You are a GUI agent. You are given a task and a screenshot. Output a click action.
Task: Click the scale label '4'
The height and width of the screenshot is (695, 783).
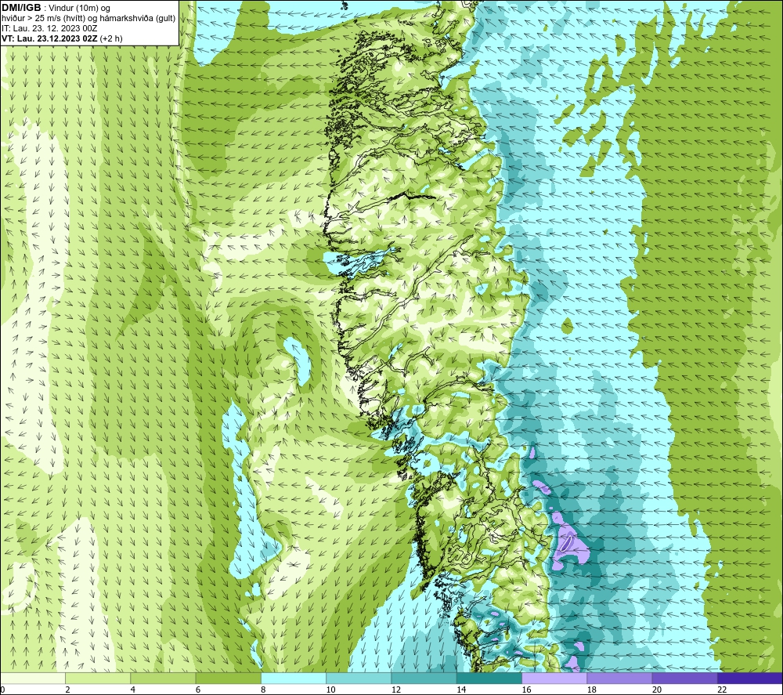[133, 690]
